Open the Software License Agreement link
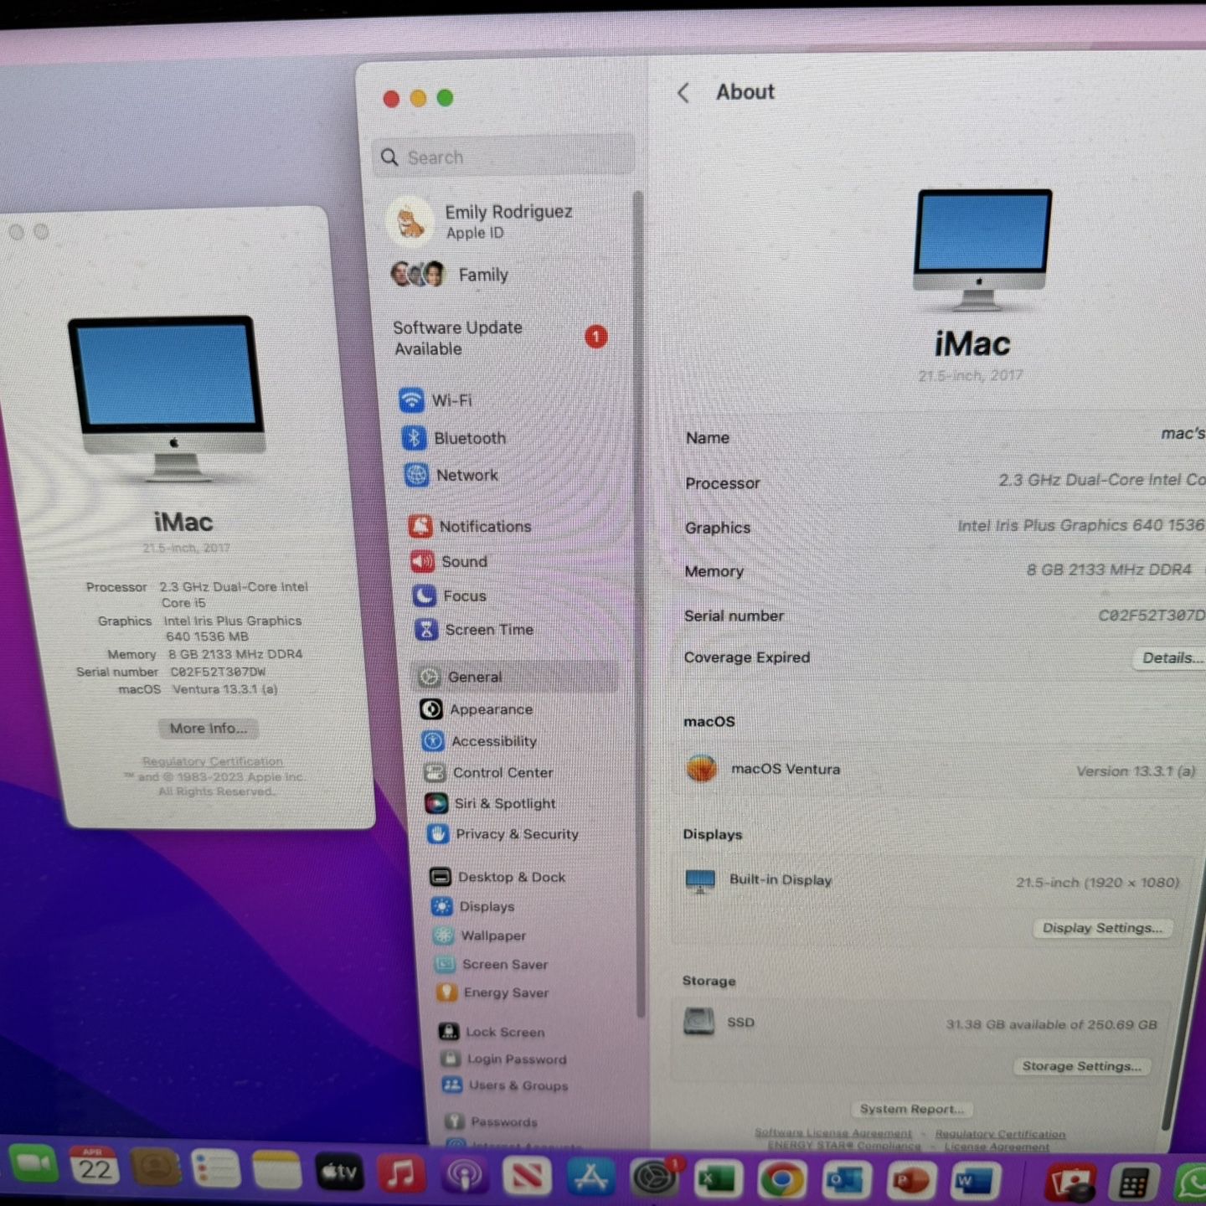 click(x=832, y=1133)
